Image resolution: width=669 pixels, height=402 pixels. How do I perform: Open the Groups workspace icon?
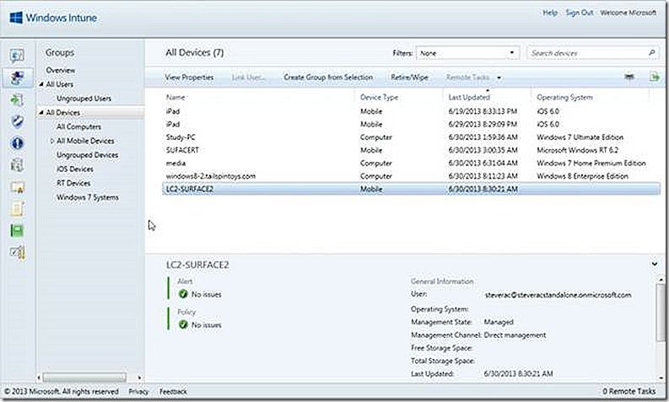tap(17, 78)
